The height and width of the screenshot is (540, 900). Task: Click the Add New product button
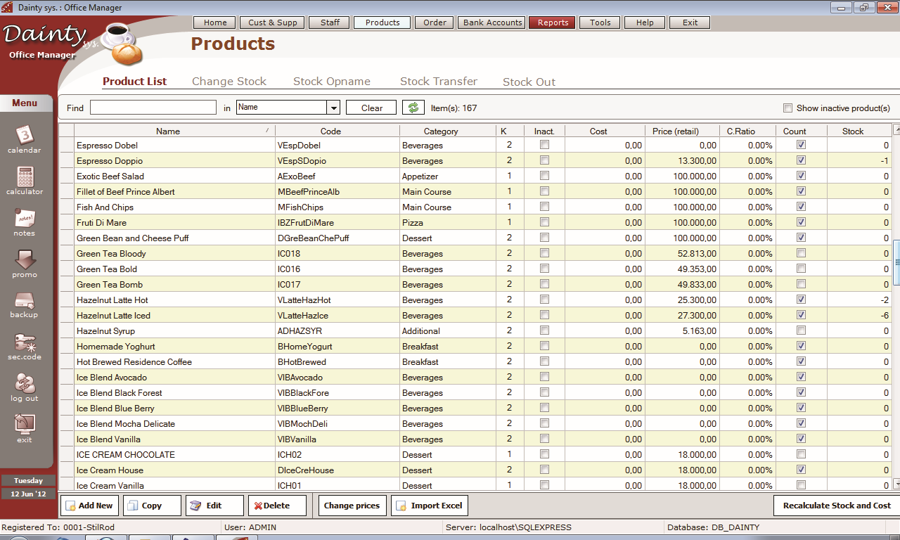(x=89, y=506)
